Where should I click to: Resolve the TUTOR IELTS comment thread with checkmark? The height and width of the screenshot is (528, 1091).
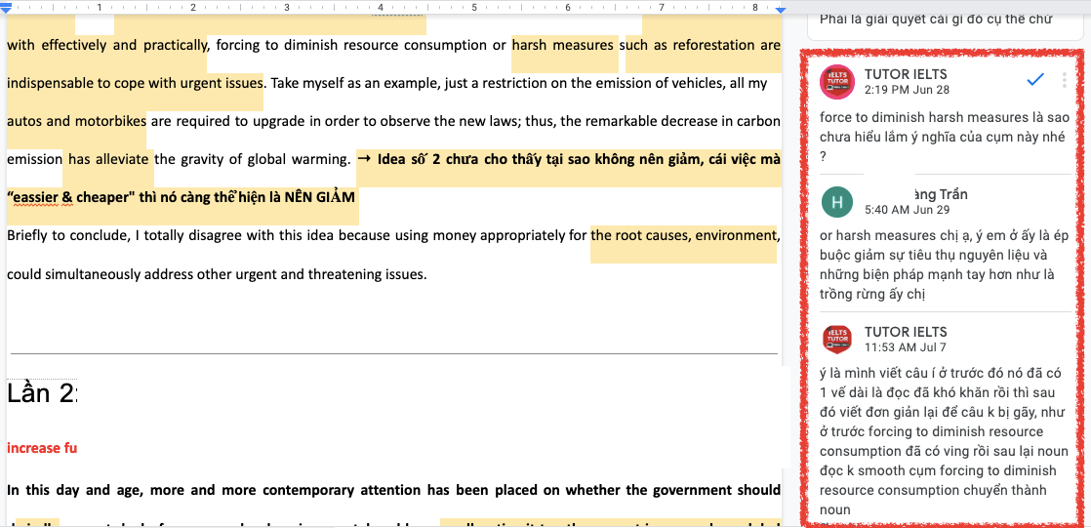[x=1036, y=80]
